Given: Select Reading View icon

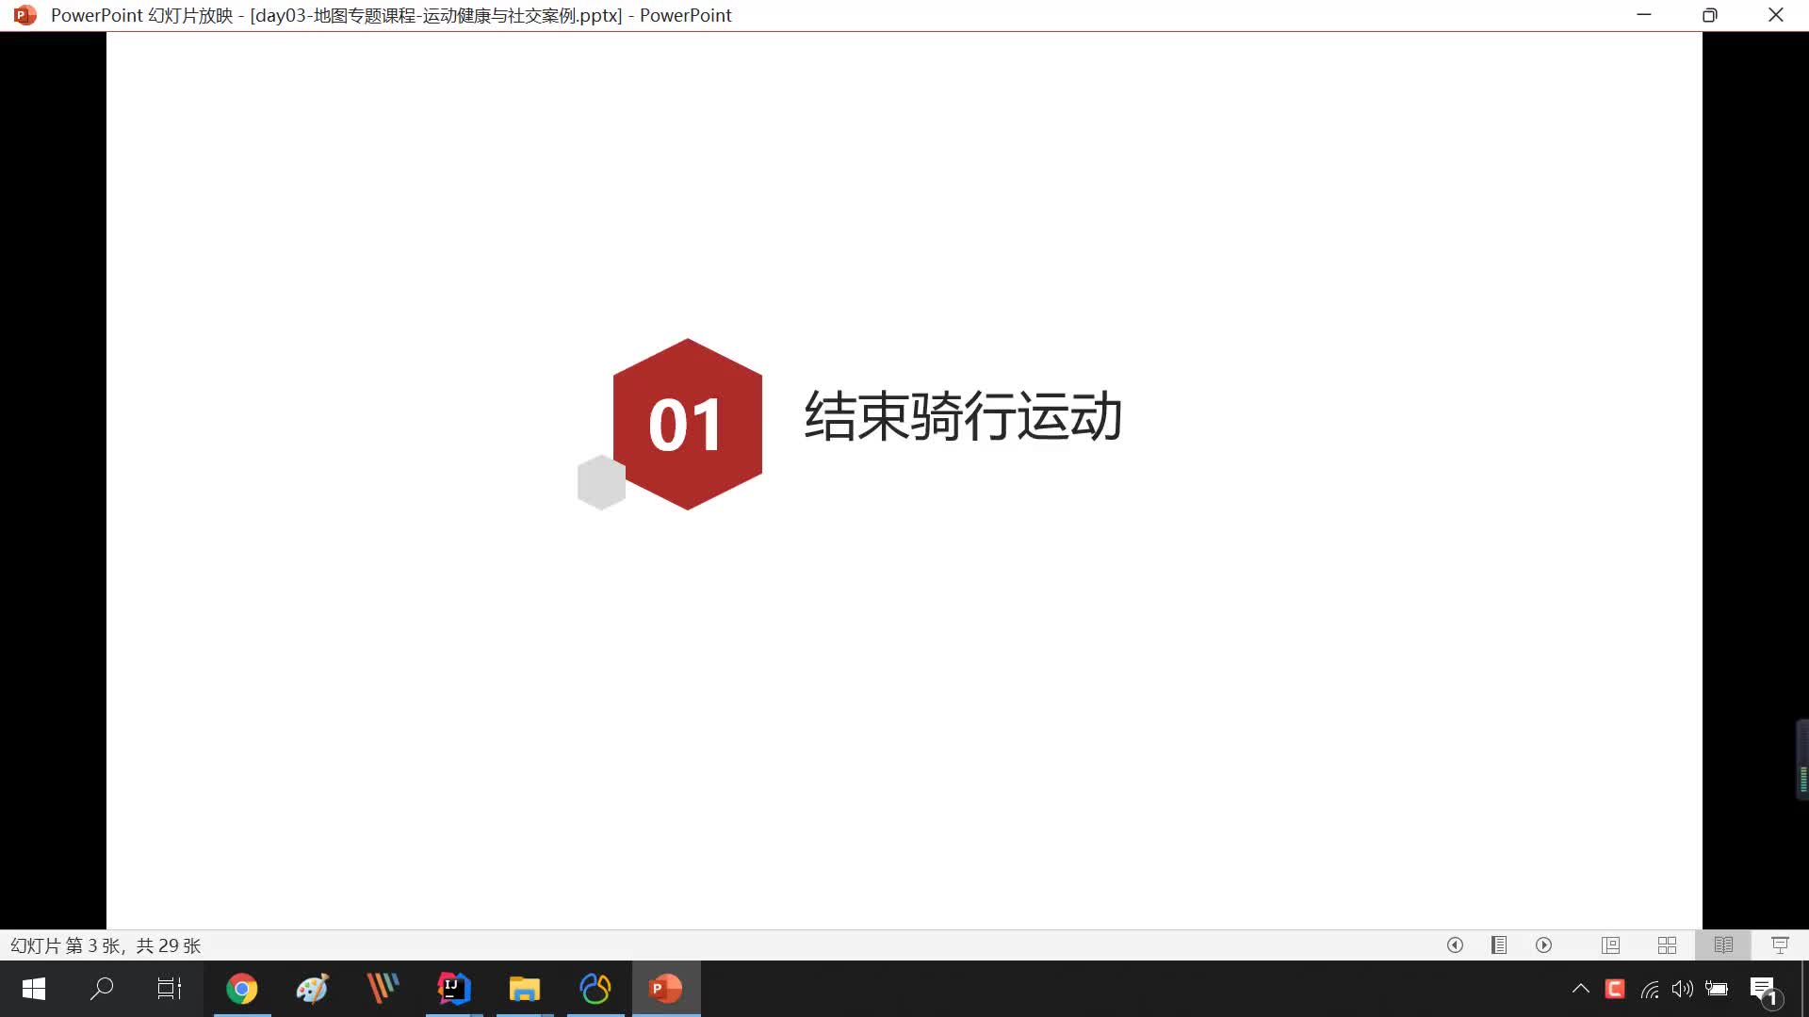Looking at the screenshot, I should pyautogui.click(x=1723, y=944).
